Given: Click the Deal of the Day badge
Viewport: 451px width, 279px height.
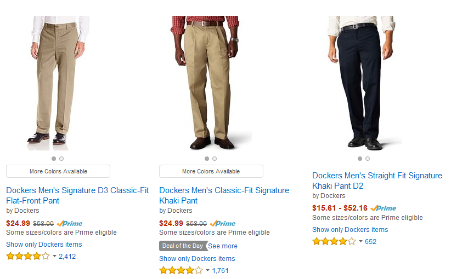Looking at the screenshot, I should [x=183, y=246].
